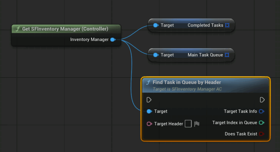Click the Completed Tasks array output pin
The width and height of the screenshot is (280, 152).
(x=227, y=25)
